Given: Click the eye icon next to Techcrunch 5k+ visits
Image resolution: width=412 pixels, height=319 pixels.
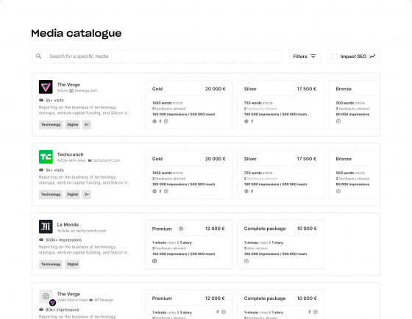Looking at the screenshot, I should [41, 170].
